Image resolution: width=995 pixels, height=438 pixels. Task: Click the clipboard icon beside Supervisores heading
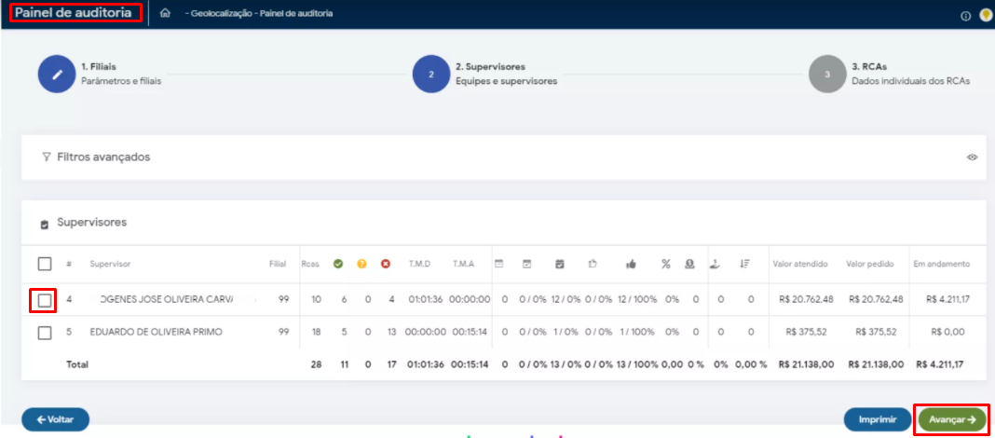point(45,225)
